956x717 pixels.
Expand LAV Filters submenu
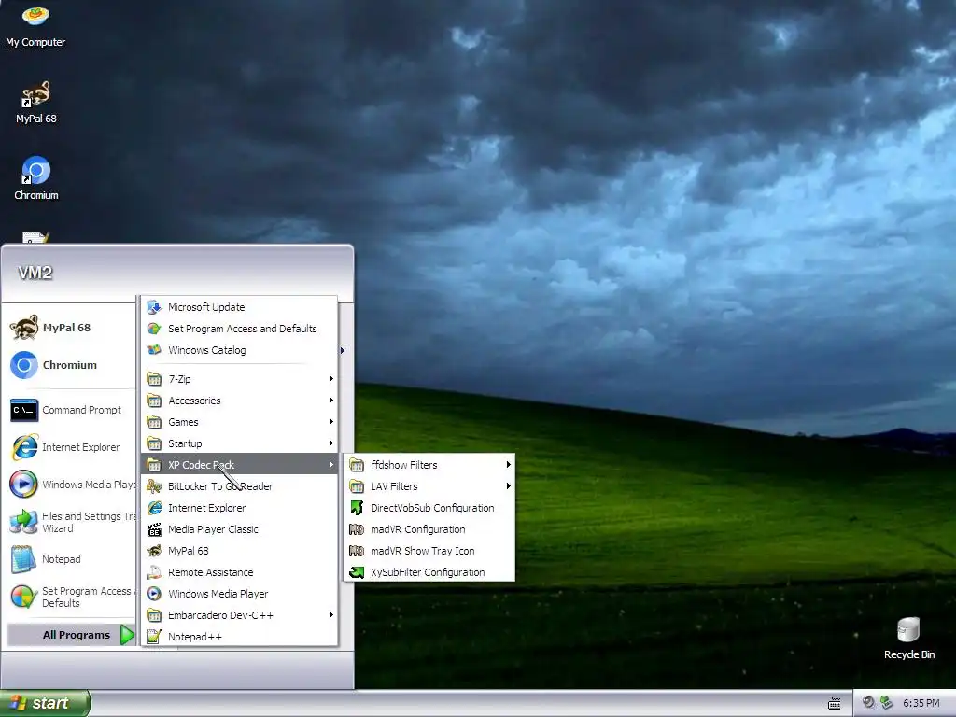click(x=429, y=486)
